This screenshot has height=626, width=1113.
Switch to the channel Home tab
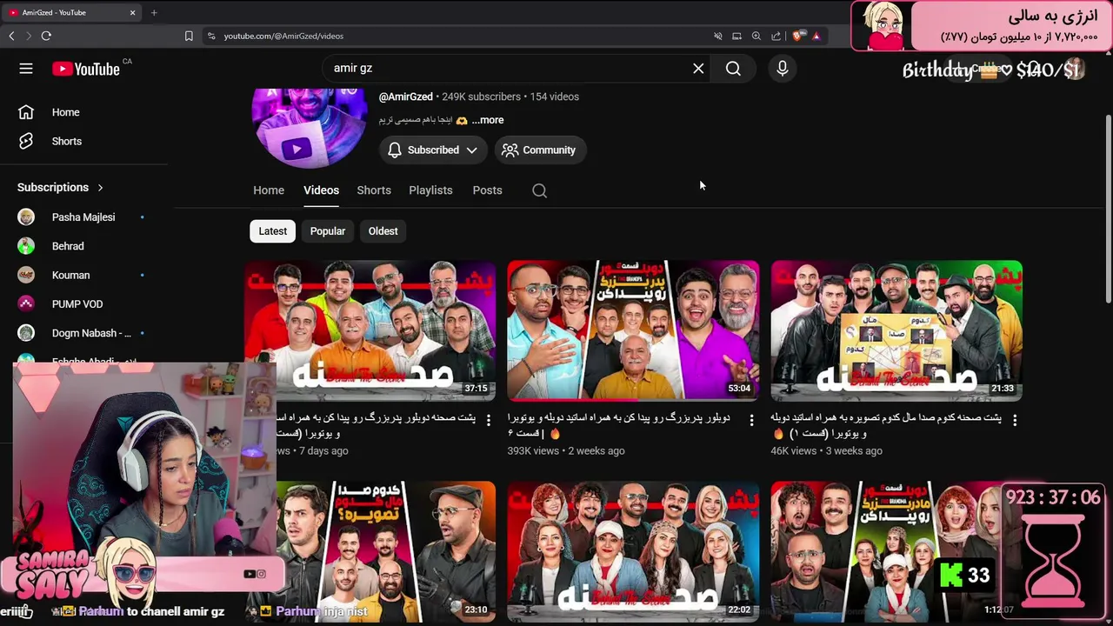point(269,190)
